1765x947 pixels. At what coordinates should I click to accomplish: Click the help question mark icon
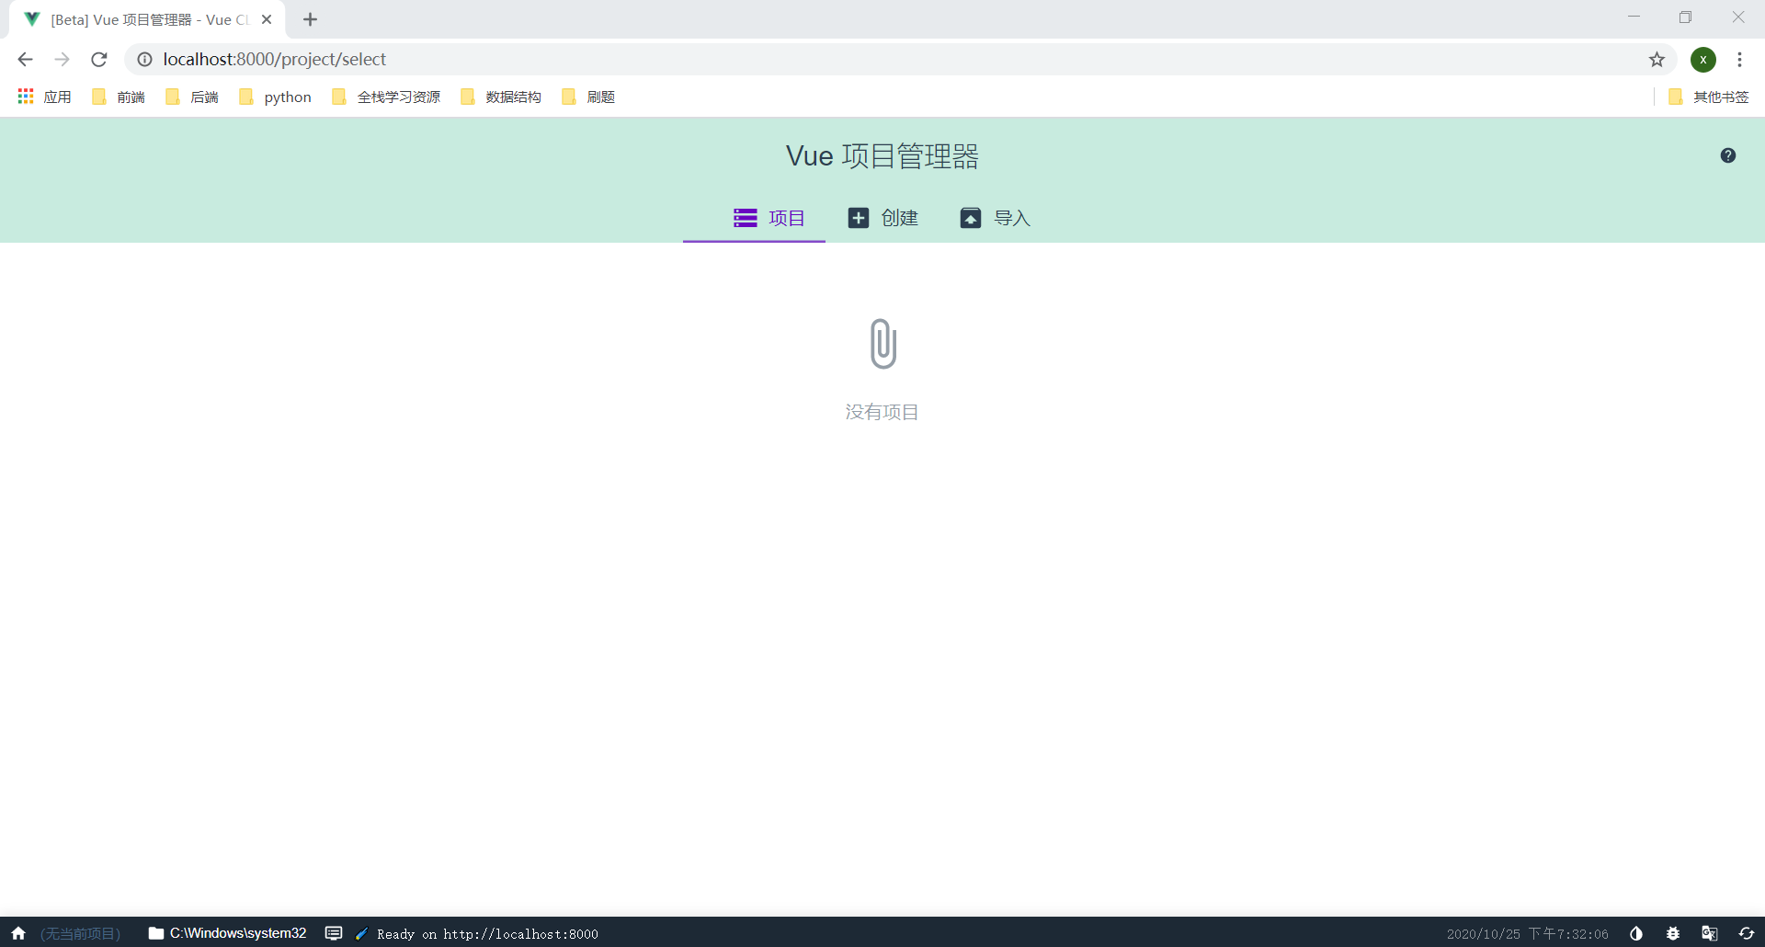point(1728,155)
